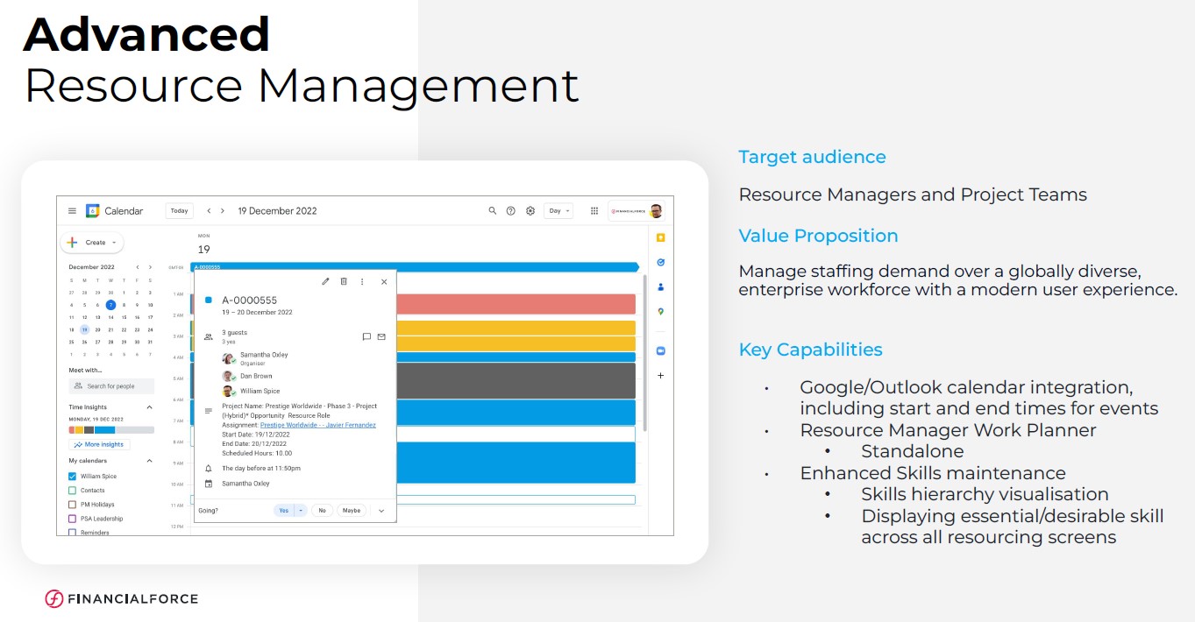Open the main hamburger menu in Calendar
1195x622 pixels.
pyautogui.click(x=72, y=211)
